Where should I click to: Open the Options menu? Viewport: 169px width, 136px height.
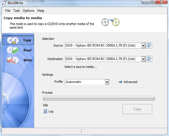point(29,11)
